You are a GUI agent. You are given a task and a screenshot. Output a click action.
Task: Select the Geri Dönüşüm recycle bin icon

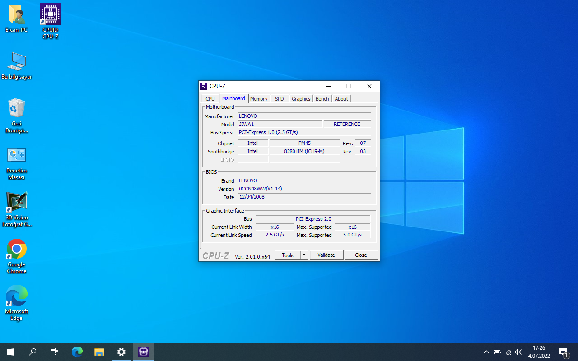(x=17, y=116)
